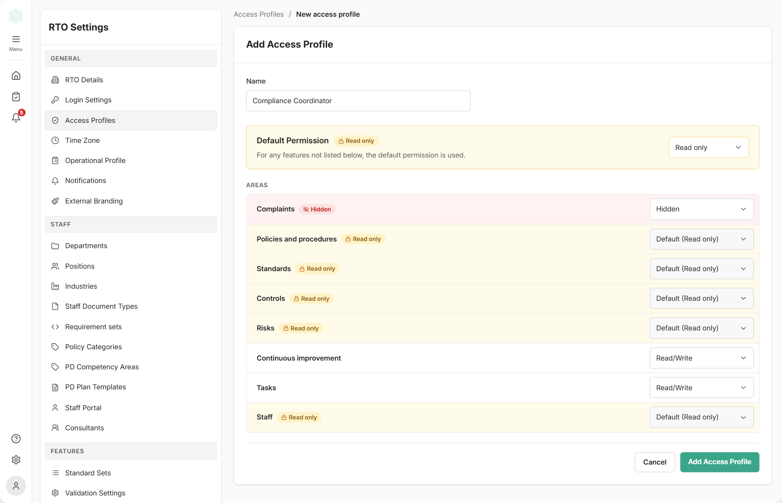Open the user profile avatar icon

tap(16, 486)
